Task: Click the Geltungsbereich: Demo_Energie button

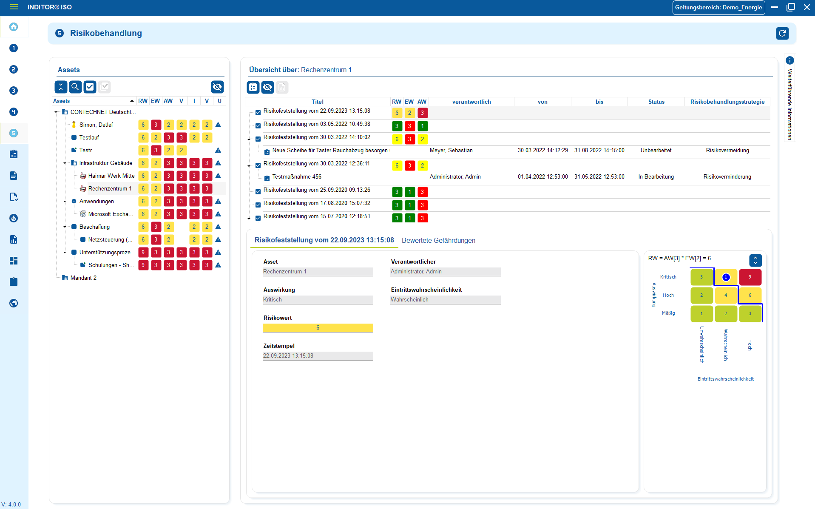Action: click(x=718, y=8)
